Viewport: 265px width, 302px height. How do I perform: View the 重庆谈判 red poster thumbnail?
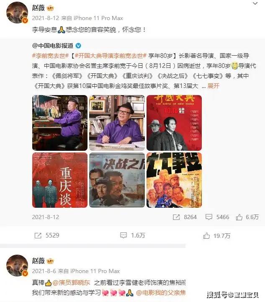pos(60,180)
